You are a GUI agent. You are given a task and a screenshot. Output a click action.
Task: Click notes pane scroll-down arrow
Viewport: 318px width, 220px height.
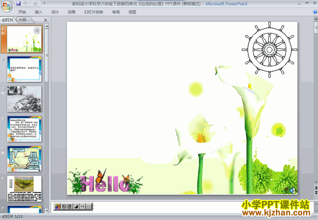coord(316,211)
